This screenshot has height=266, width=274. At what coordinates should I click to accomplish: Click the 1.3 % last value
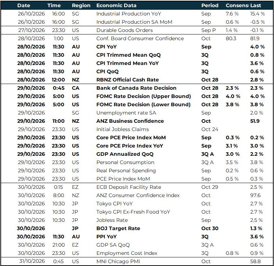pyautogui.click(x=256, y=229)
